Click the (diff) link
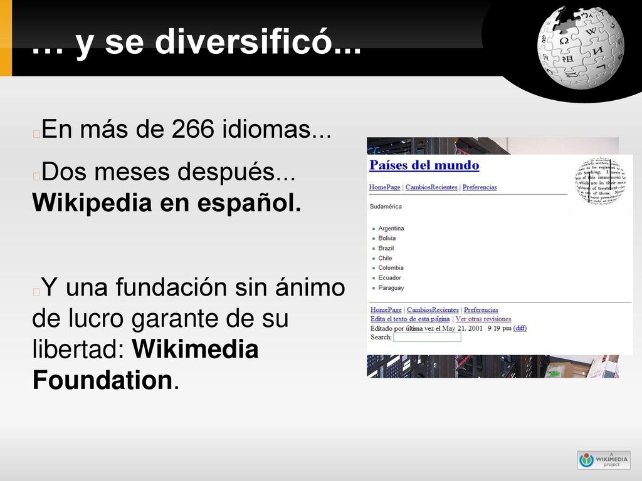Viewport: 642px width, 481px height. (x=520, y=328)
